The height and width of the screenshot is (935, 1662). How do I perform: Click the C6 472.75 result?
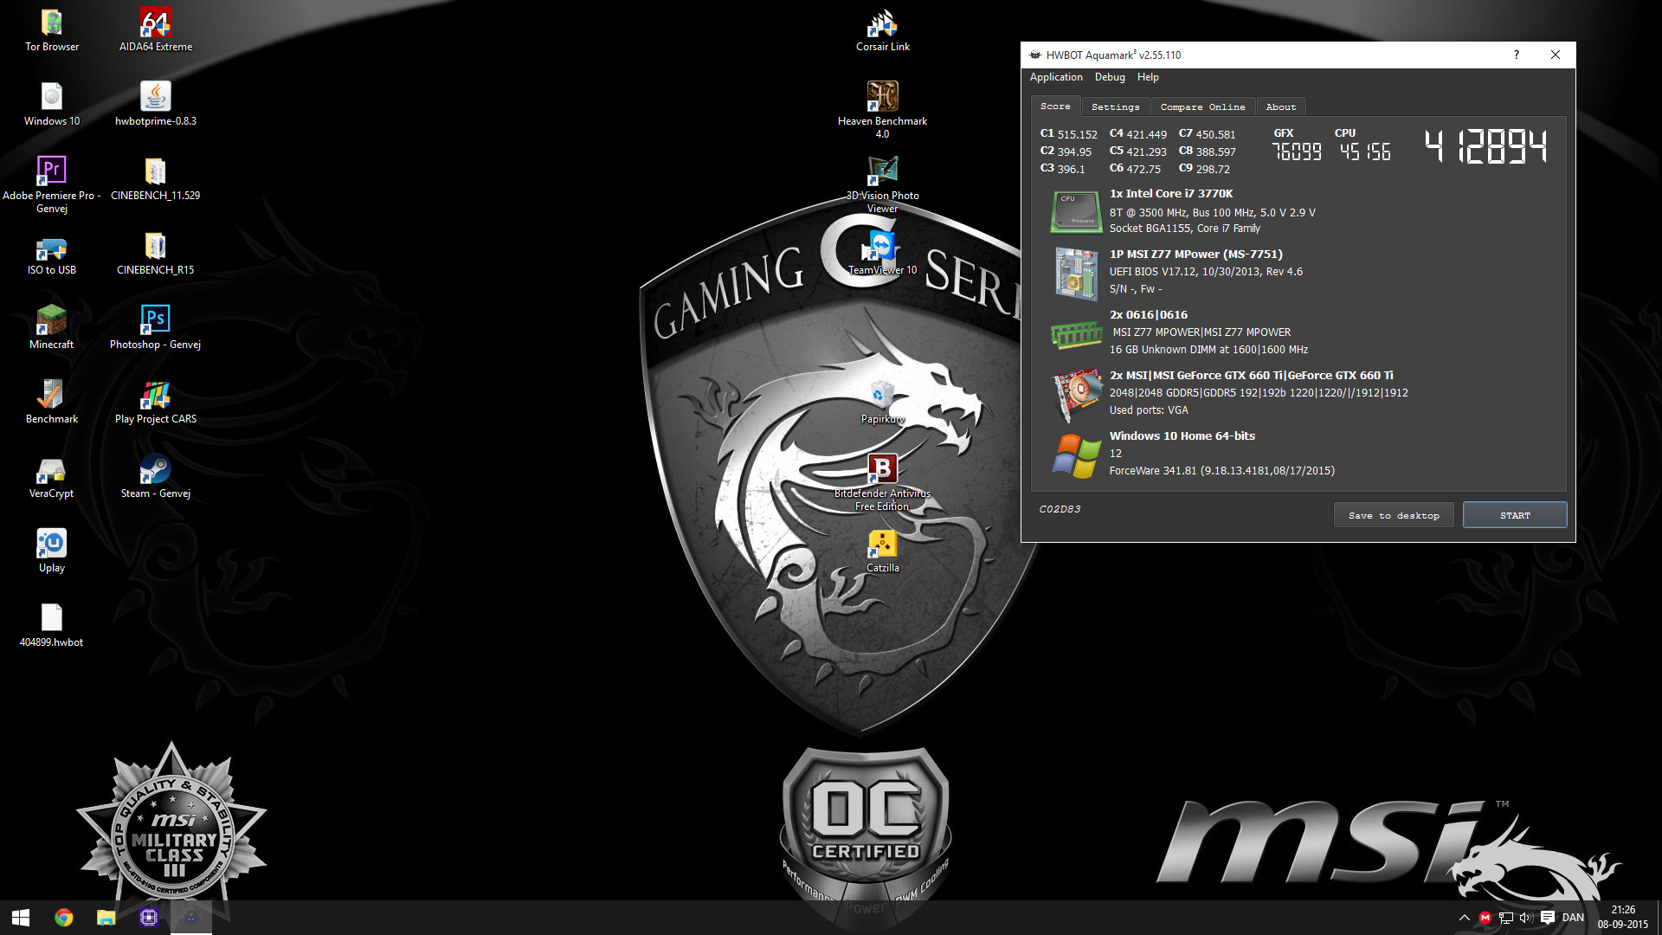coord(1135,169)
